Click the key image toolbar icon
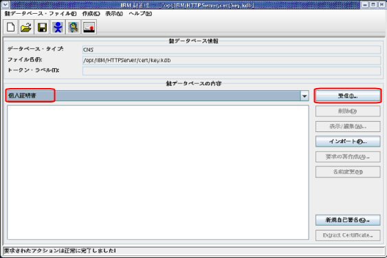Screen dimensions: 387x258 click(x=74, y=28)
